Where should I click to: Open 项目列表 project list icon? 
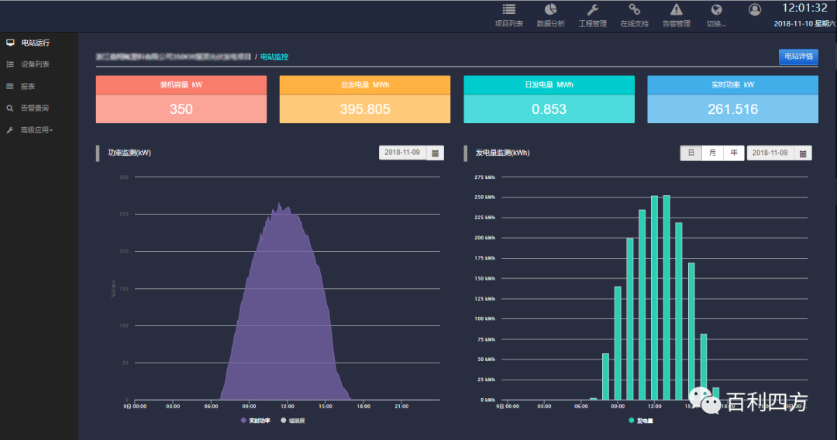pyautogui.click(x=508, y=10)
